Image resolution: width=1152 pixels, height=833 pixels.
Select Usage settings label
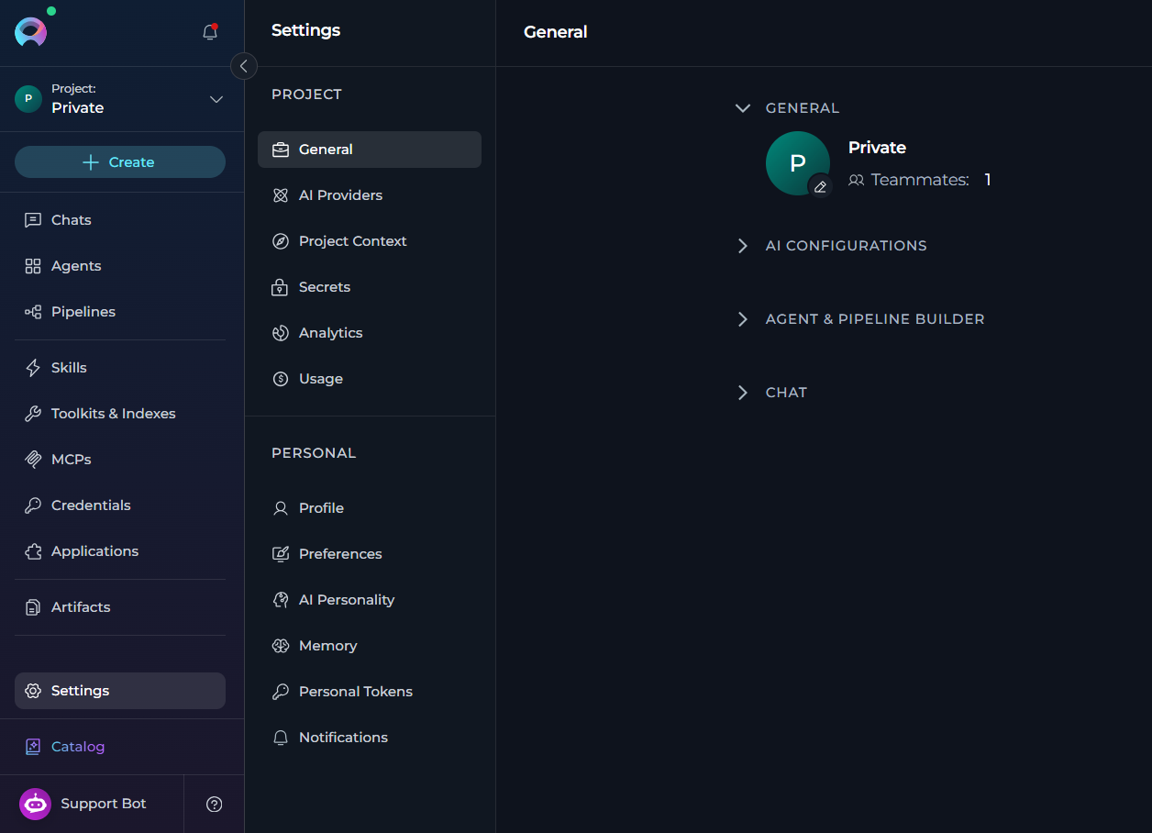321,379
